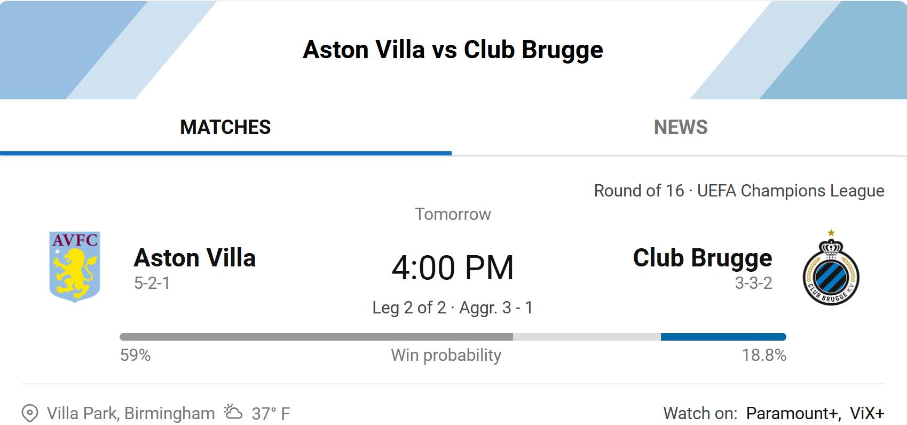
Task: Click the 4:00 PM kickoff time
Action: coord(453,267)
